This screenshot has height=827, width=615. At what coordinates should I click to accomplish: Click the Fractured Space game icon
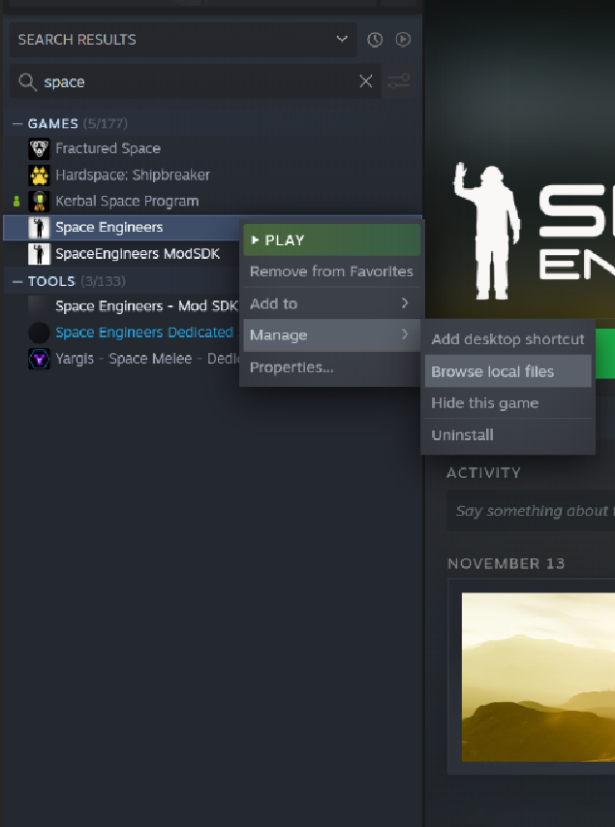click(x=39, y=148)
